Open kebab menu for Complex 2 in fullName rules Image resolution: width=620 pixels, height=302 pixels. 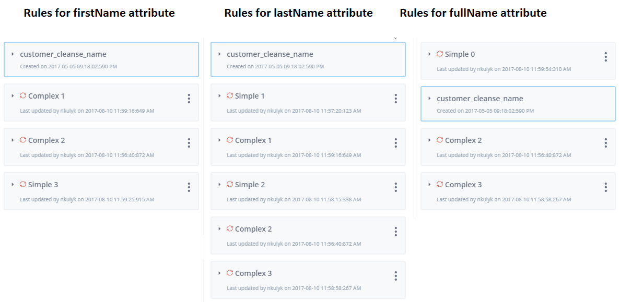606,143
